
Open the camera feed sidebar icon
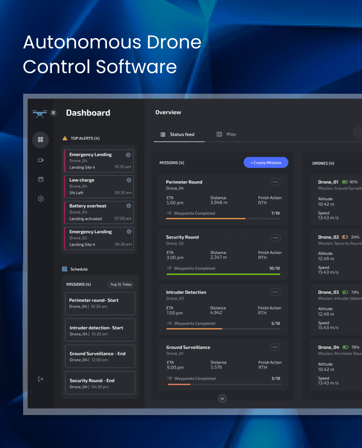pos(41,160)
